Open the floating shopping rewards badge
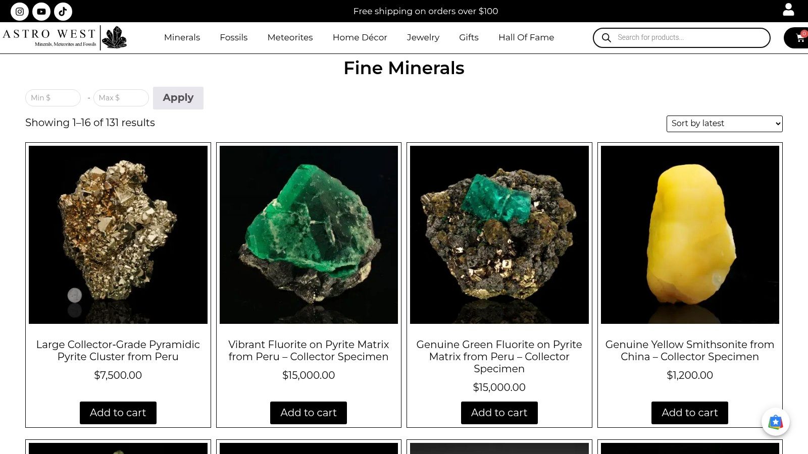808x454 pixels. [776, 422]
